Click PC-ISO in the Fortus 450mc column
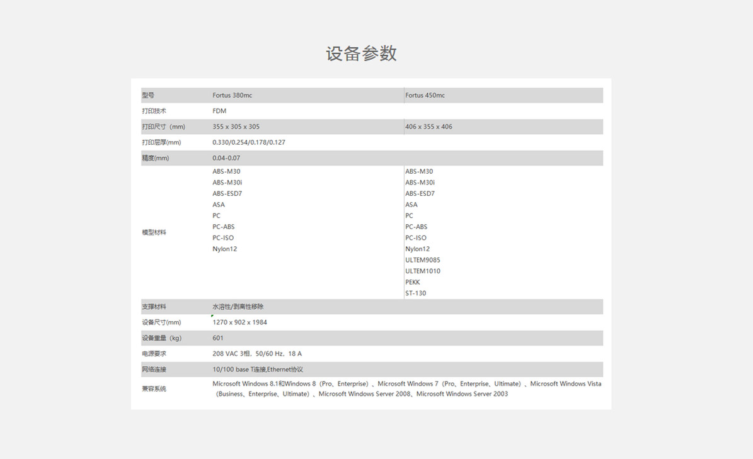This screenshot has height=459, width=753. 416,237
